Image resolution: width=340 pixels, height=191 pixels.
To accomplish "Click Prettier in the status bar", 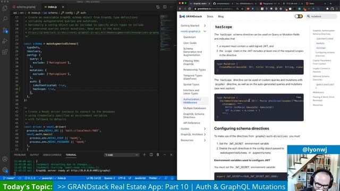I will pos(155,178).
